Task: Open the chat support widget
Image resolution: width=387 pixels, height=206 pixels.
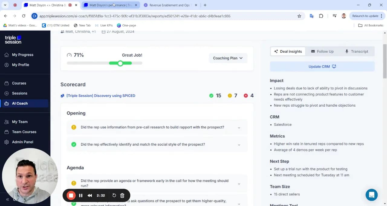Action: (371, 195)
